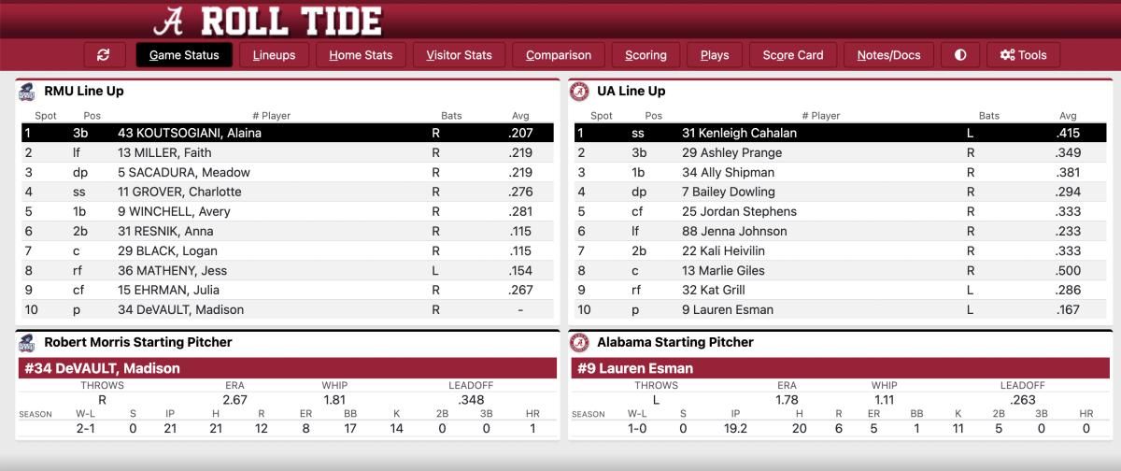Click the RMU team logo in lineup header
Image resolution: width=1121 pixels, height=471 pixels.
26,92
